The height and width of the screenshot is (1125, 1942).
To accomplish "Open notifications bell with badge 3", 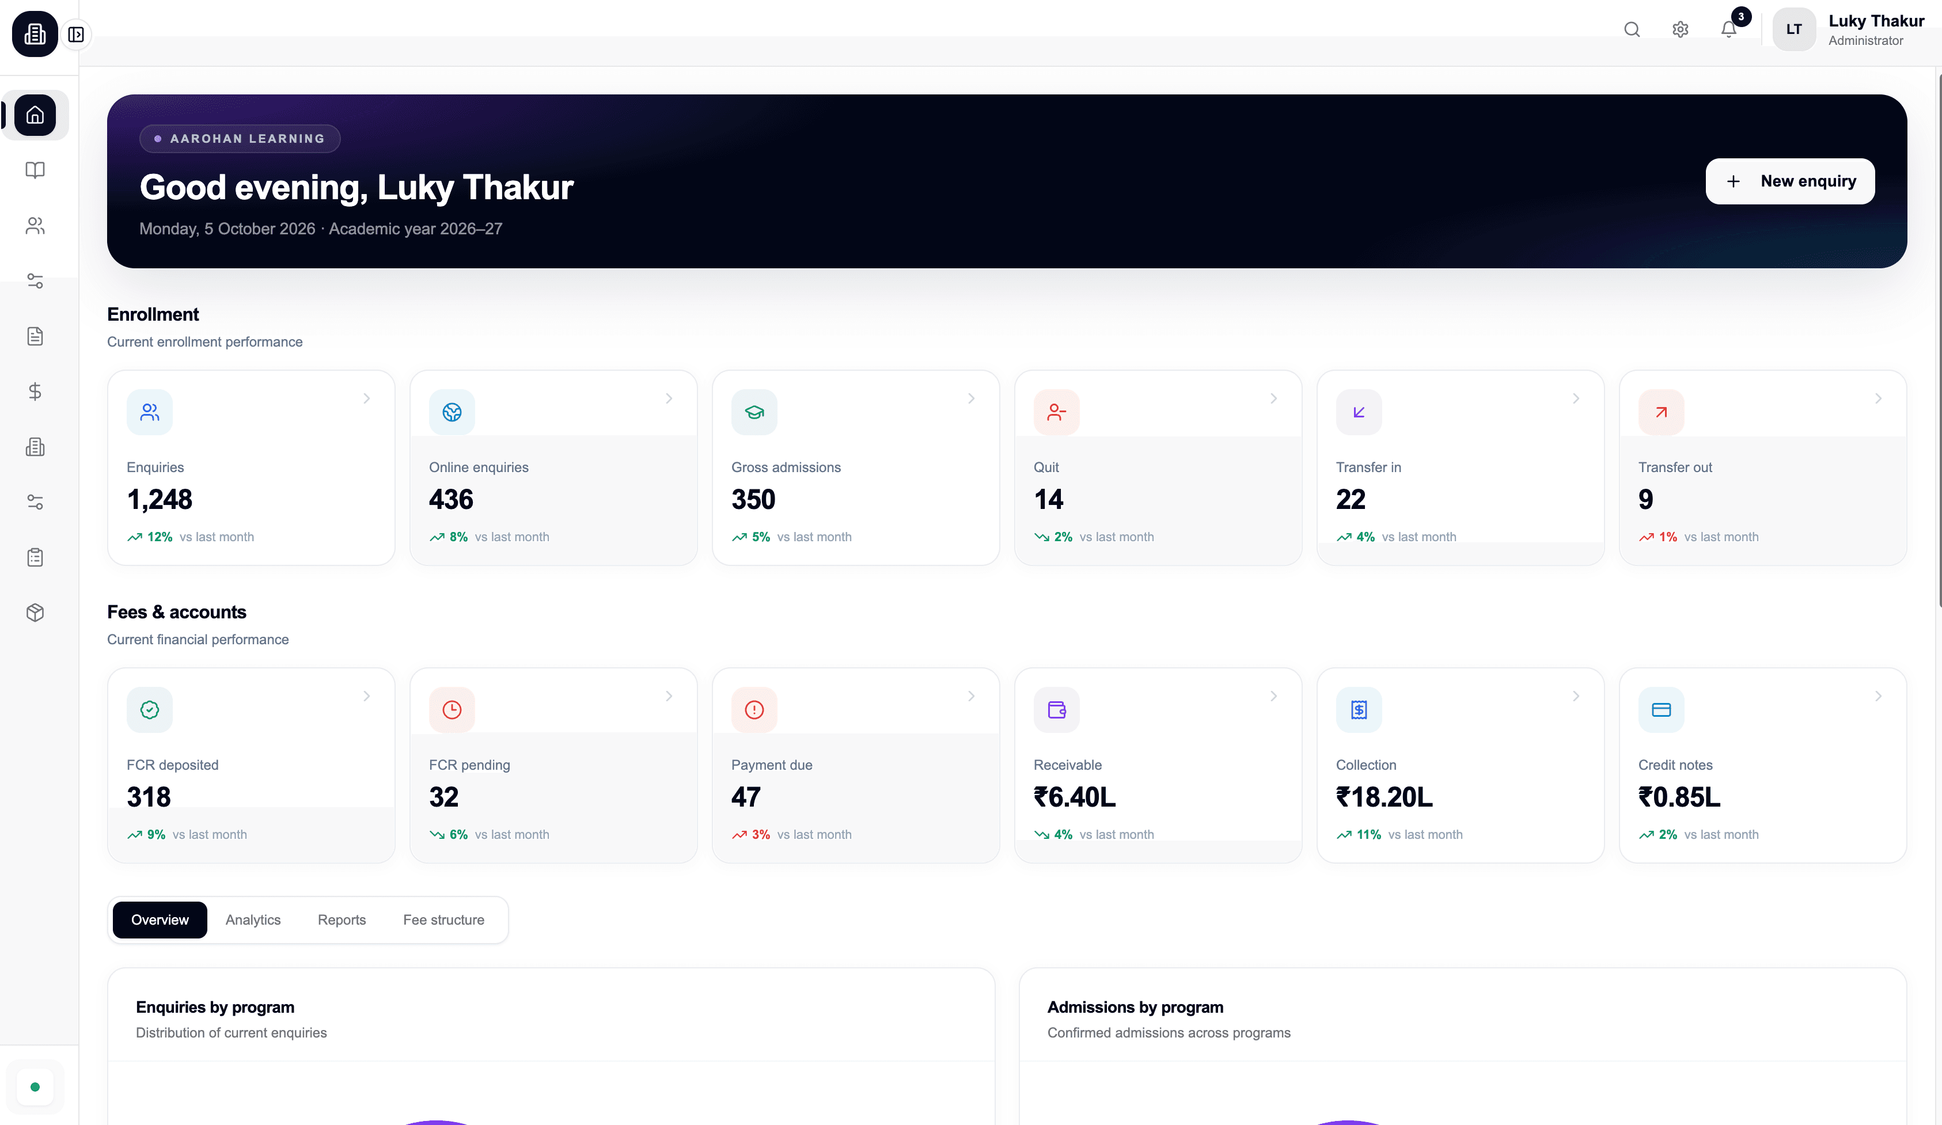I will (1728, 29).
